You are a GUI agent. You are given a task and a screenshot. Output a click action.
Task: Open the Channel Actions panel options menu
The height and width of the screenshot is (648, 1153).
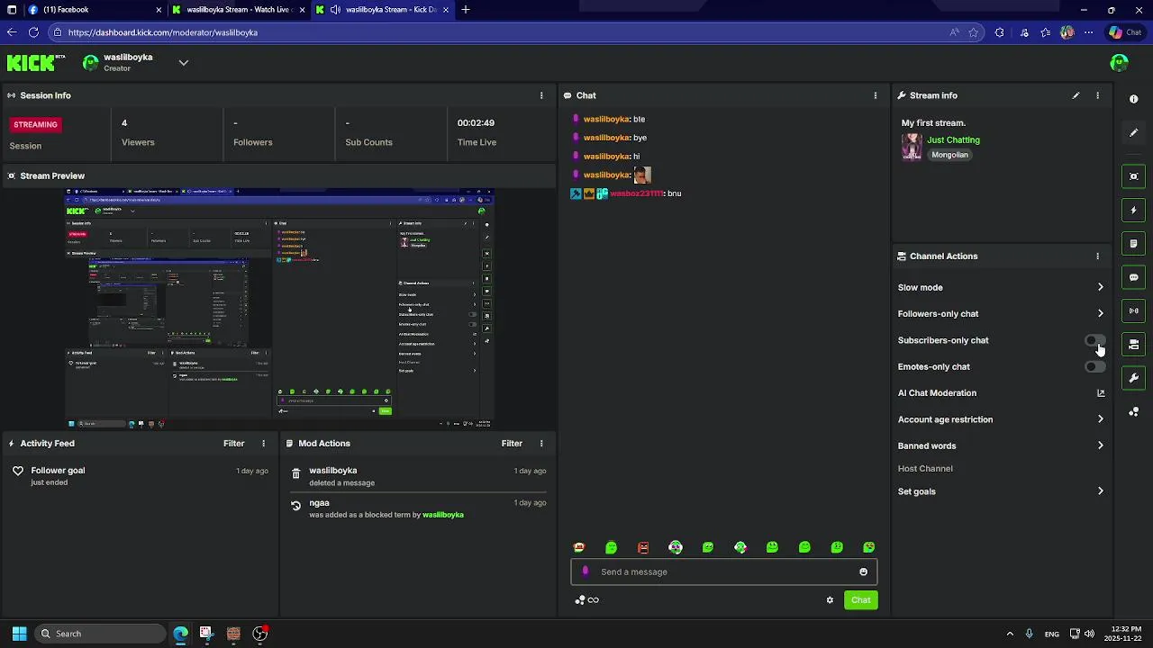point(1097,256)
